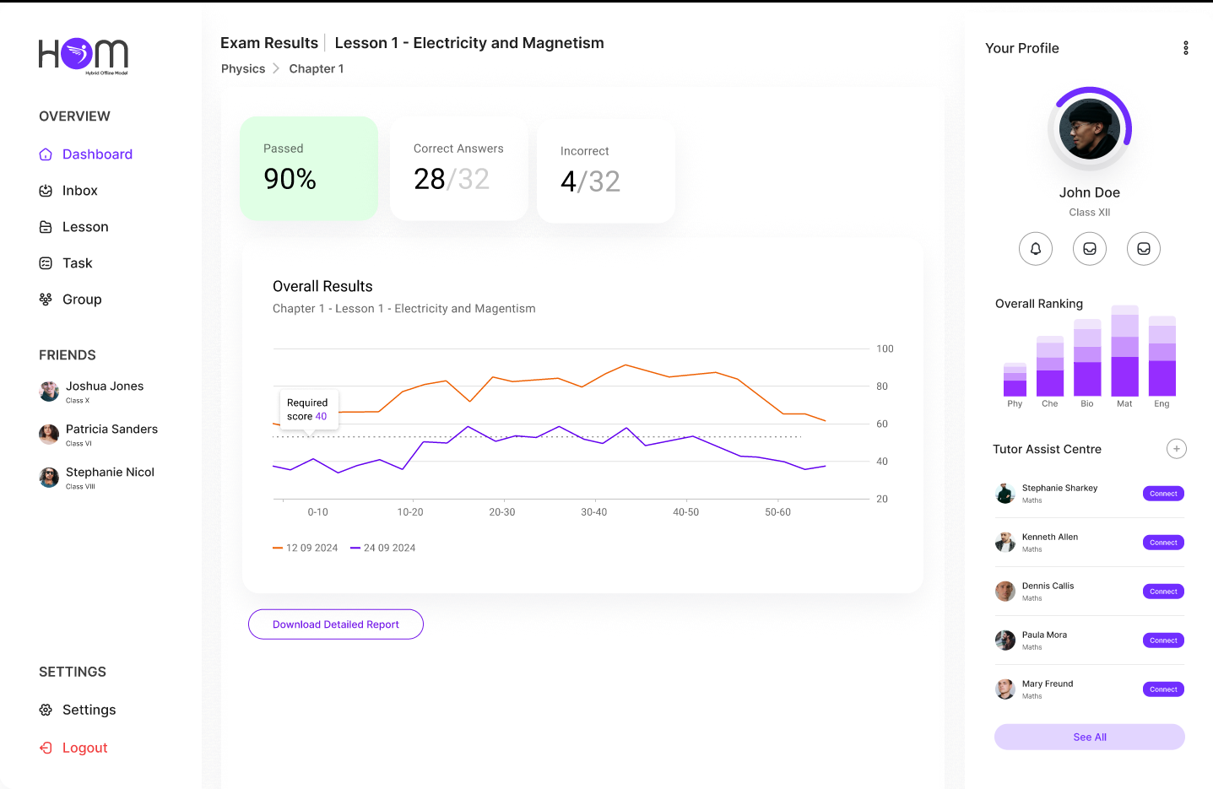
Task: Open the Dashboard from the sidebar
Action: click(x=97, y=154)
